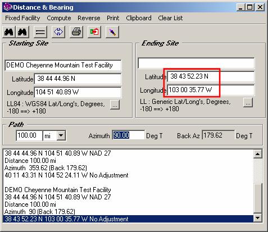Click the Clear List wand icon
Viewport: 268px width, 232px height.
click(112, 32)
